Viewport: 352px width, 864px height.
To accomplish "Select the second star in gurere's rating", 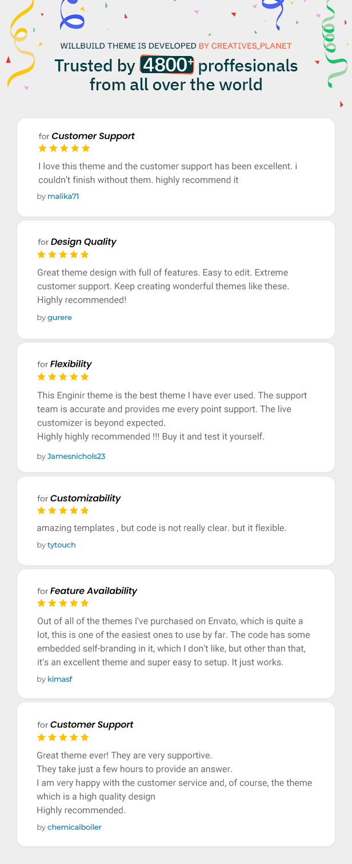I will click(52, 254).
